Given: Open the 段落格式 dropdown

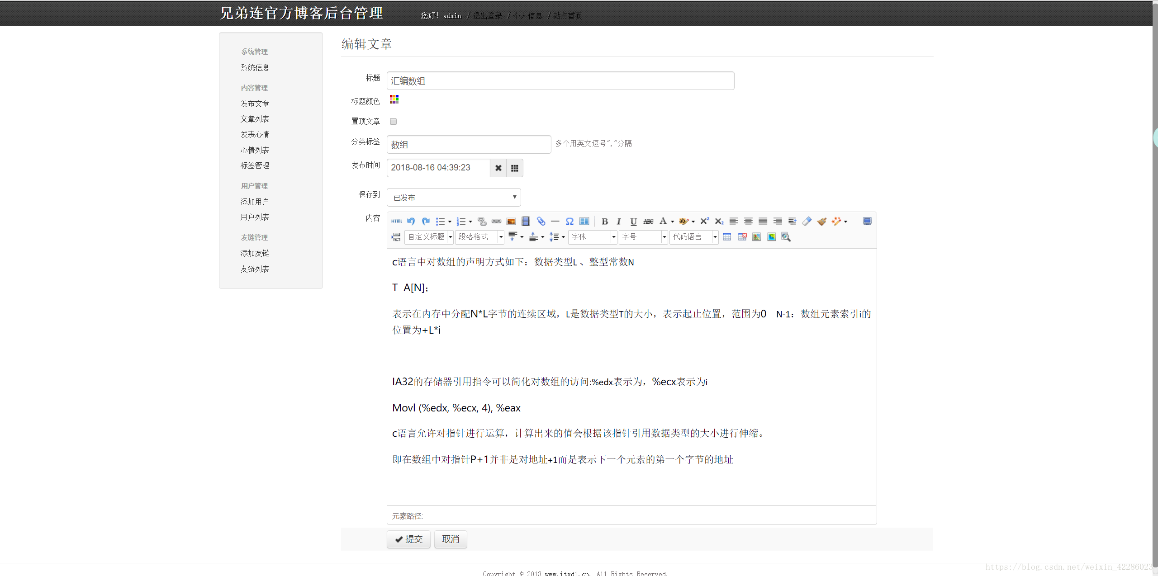Looking at the screenshot, I should click(x=479, y=237).
